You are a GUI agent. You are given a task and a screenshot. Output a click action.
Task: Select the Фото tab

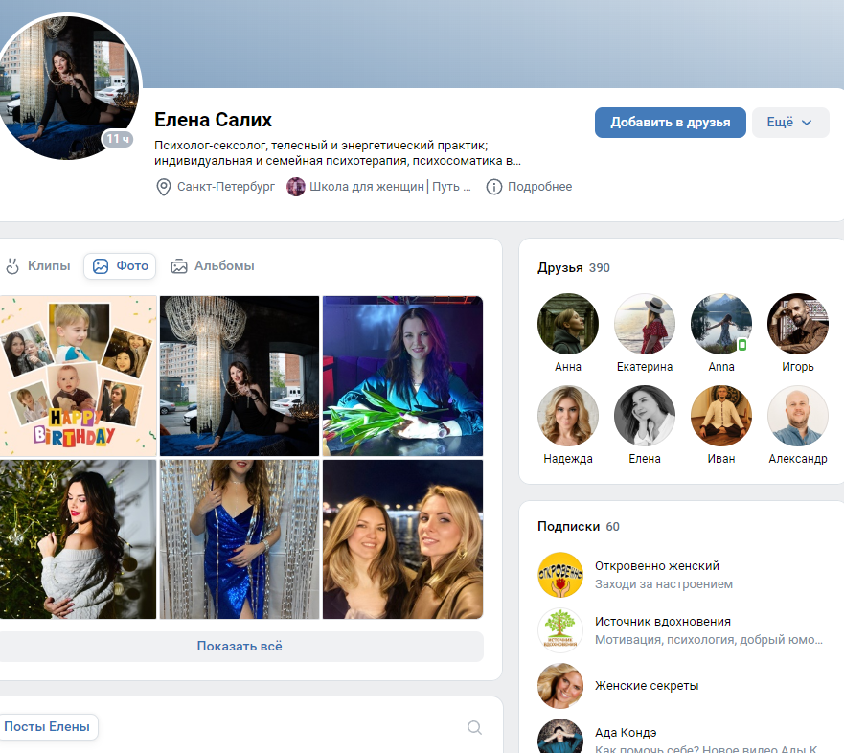[x=120, y=266]
